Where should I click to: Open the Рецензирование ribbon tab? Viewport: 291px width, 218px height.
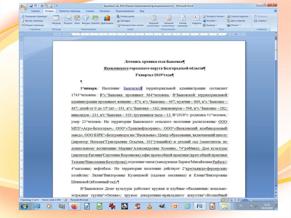click(x=125, y=11)
